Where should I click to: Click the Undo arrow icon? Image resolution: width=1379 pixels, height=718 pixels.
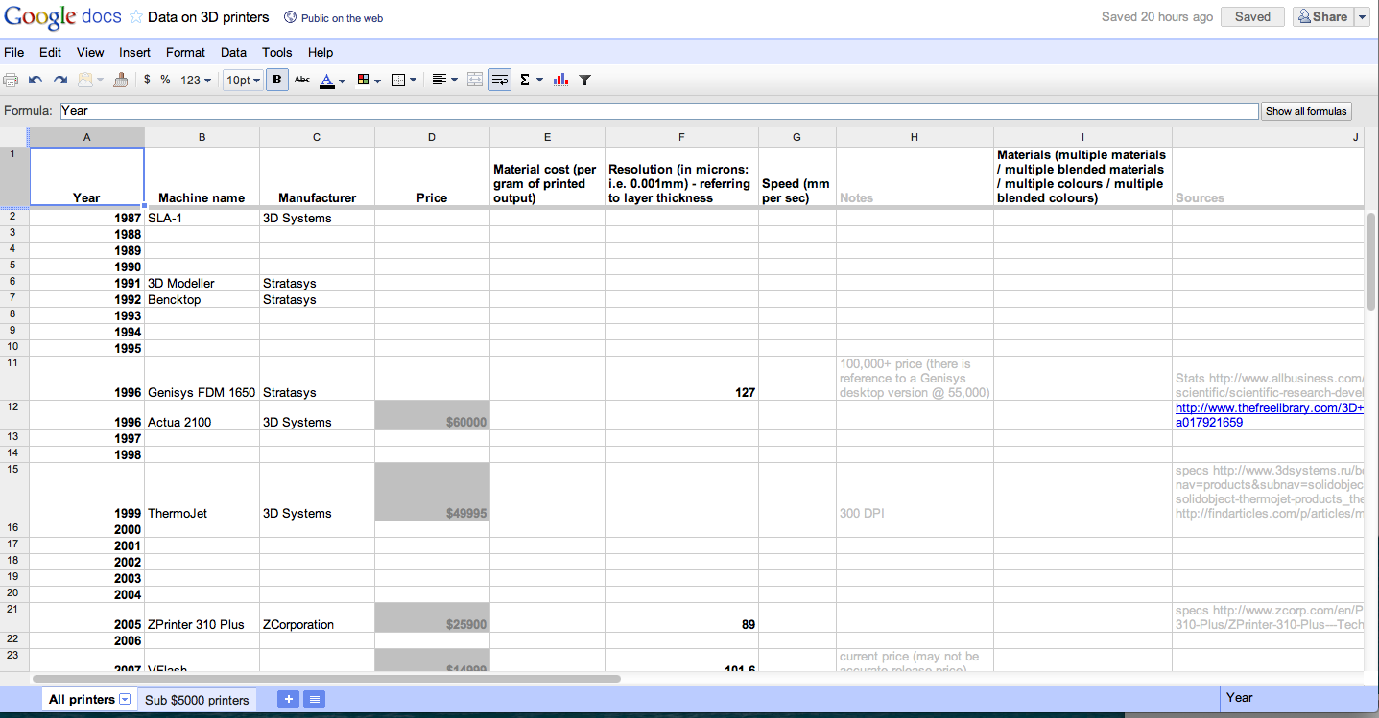[x=36, y=81]
